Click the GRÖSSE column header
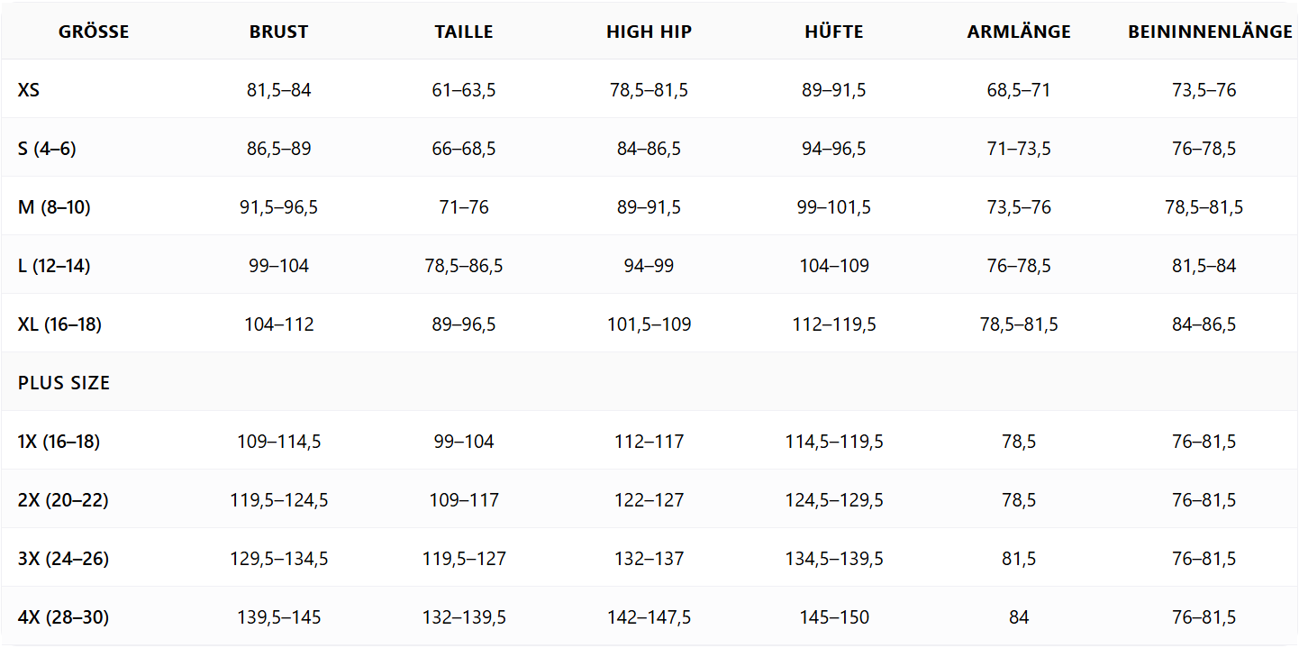 pyautogui.click(x=94, y=32)
